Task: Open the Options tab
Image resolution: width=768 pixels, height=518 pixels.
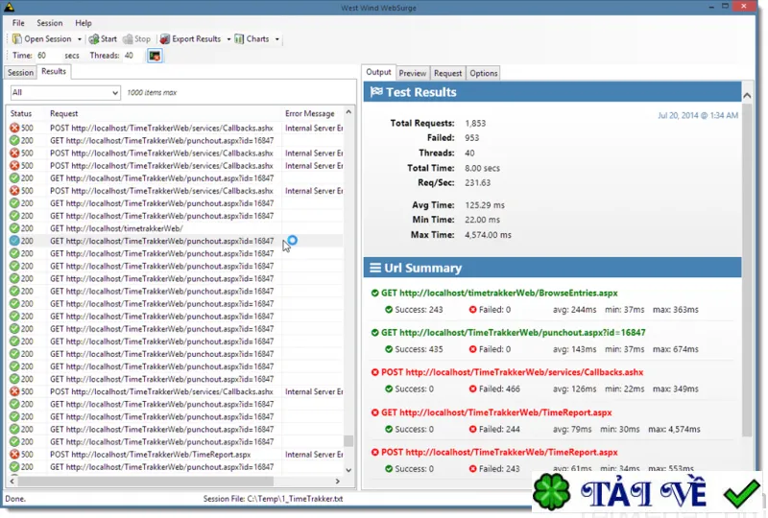Action: coord(484,73)
